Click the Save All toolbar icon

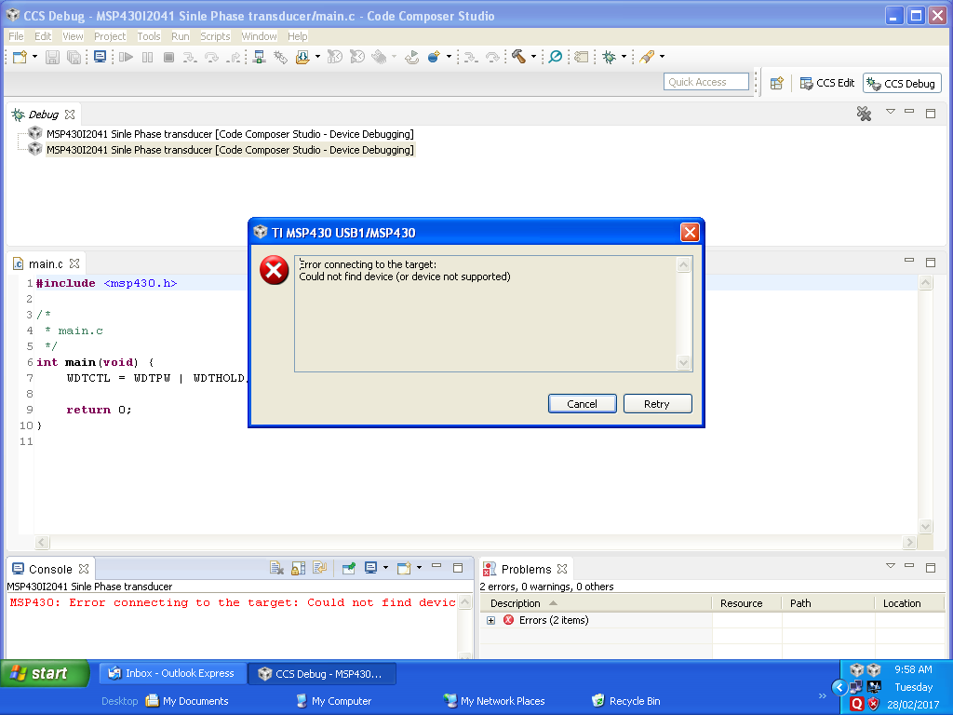click(x=74, y=57)
